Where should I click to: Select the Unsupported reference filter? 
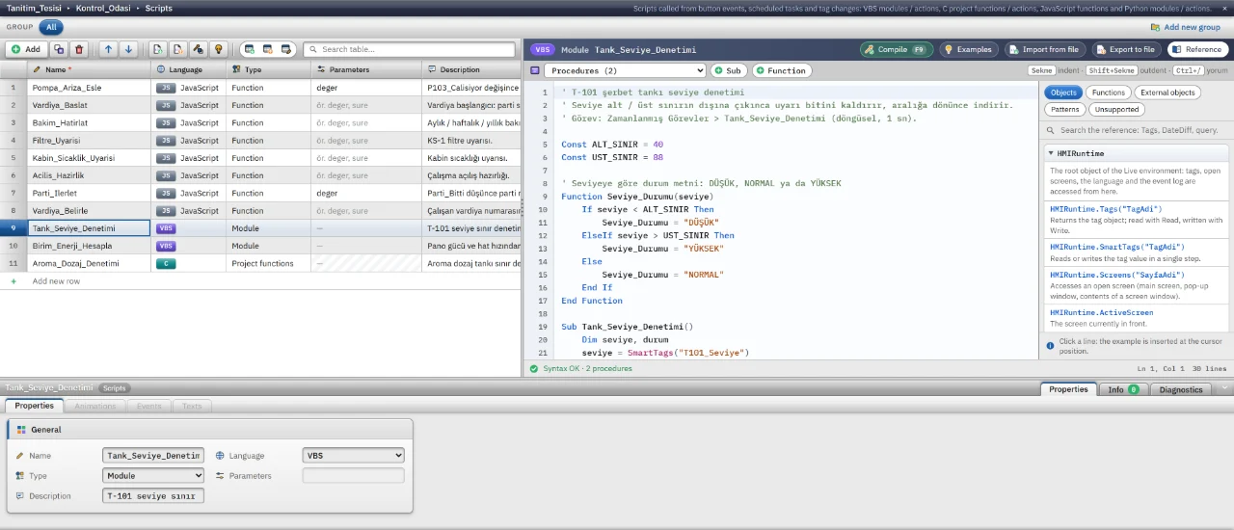[x=1116, y=109]
